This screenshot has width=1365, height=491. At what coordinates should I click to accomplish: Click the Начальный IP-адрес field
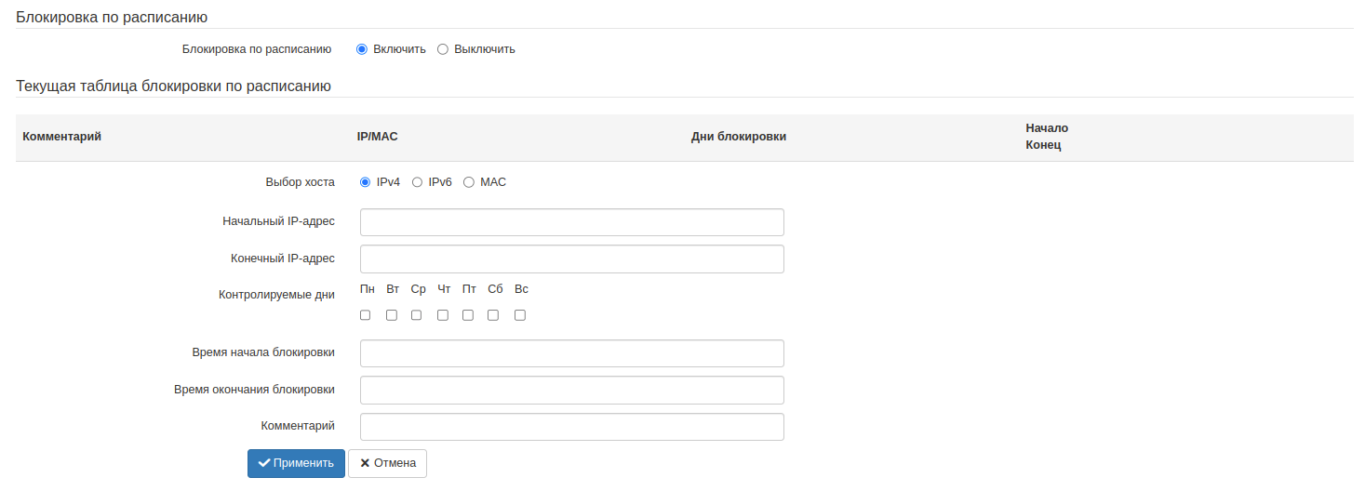tap(571, 222)
